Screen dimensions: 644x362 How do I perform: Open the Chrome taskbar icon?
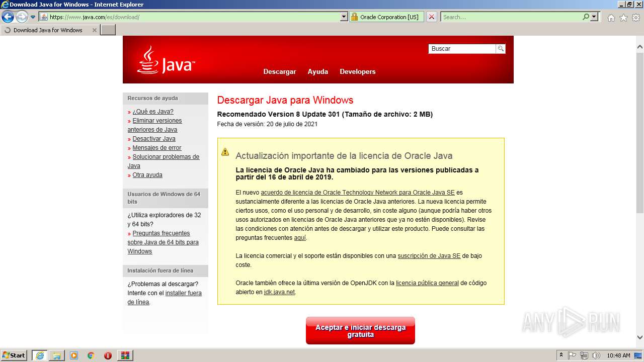(91, 355)
